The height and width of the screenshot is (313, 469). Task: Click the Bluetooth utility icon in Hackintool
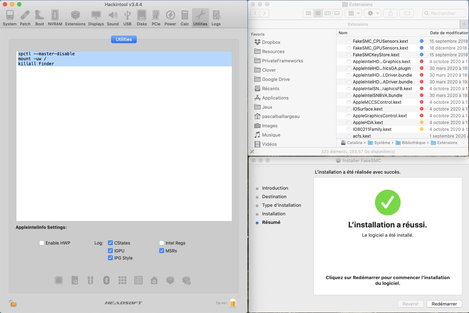pyautogui.click(x=106, y=280)
